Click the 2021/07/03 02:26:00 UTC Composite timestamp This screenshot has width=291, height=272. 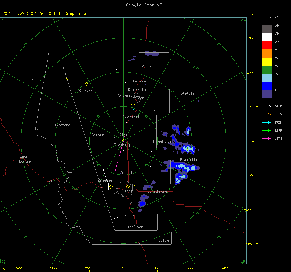[45, 14]
